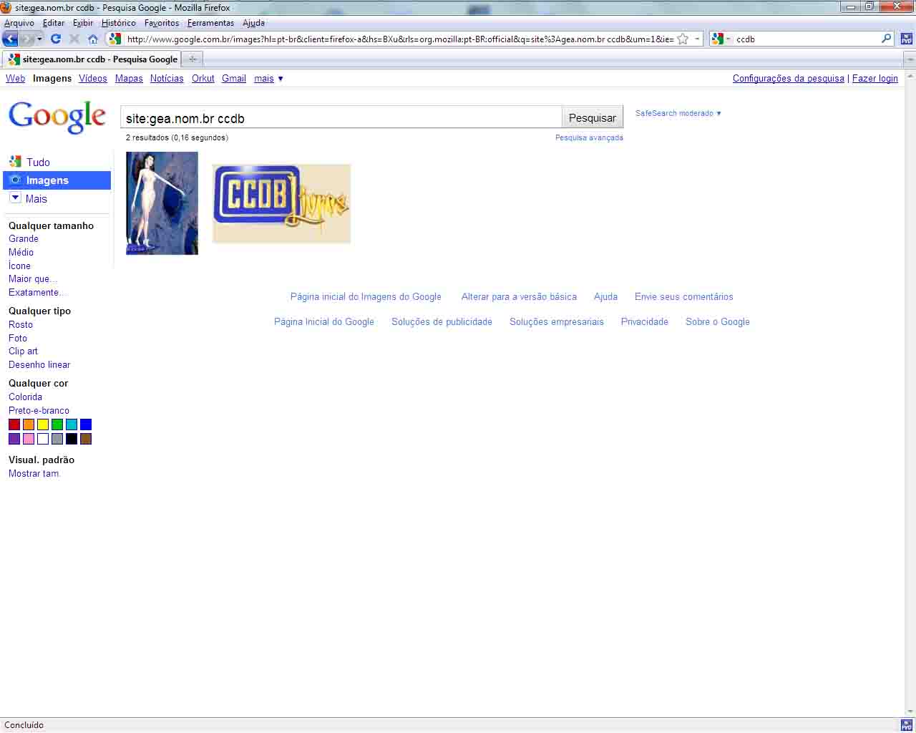Click the Reload page icon
The image size is (916, 733).
tap(56, 39)
